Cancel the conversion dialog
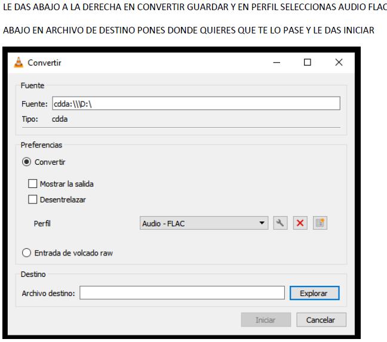 point(321,320)
